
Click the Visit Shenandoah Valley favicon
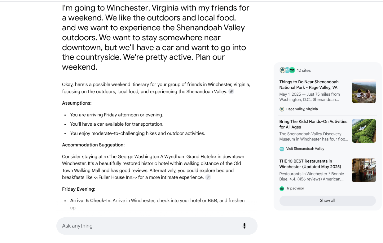coord(282,149)
